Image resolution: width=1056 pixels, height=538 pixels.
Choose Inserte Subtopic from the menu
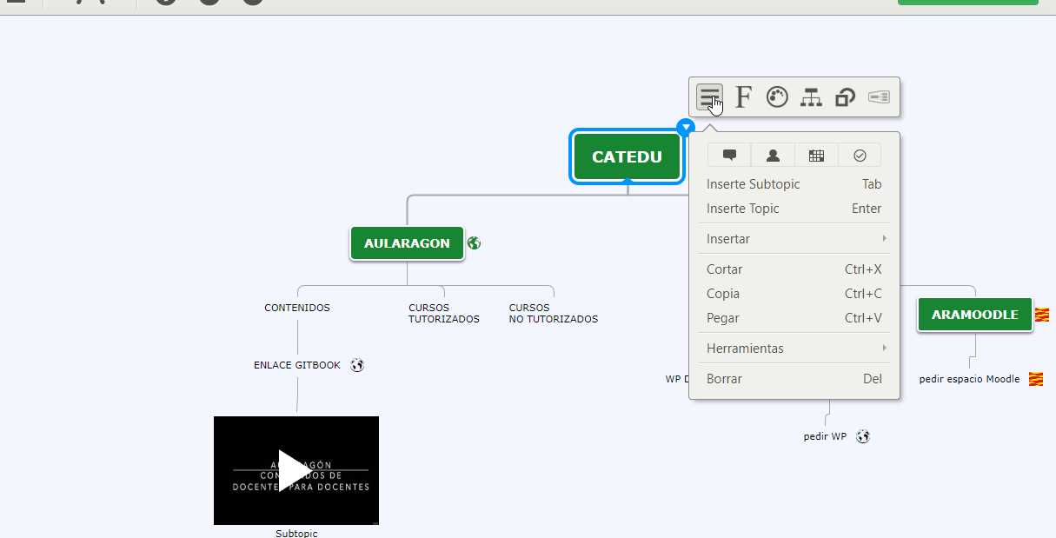794,184
